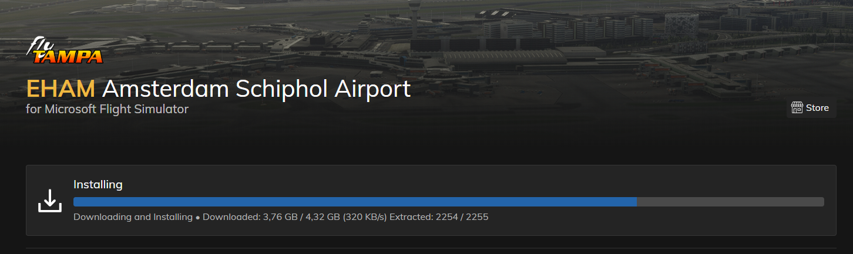Click the blue filled part of the progress bar
Image resolution: width=853 pixels, height=254 pixels.
coord(352,202)
